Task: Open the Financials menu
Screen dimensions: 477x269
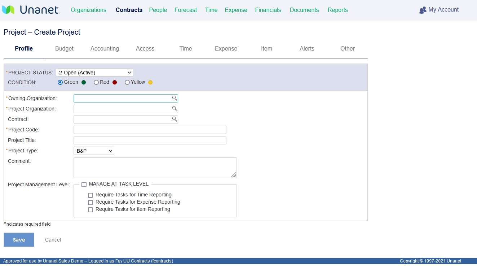Action: click(268, 10)
